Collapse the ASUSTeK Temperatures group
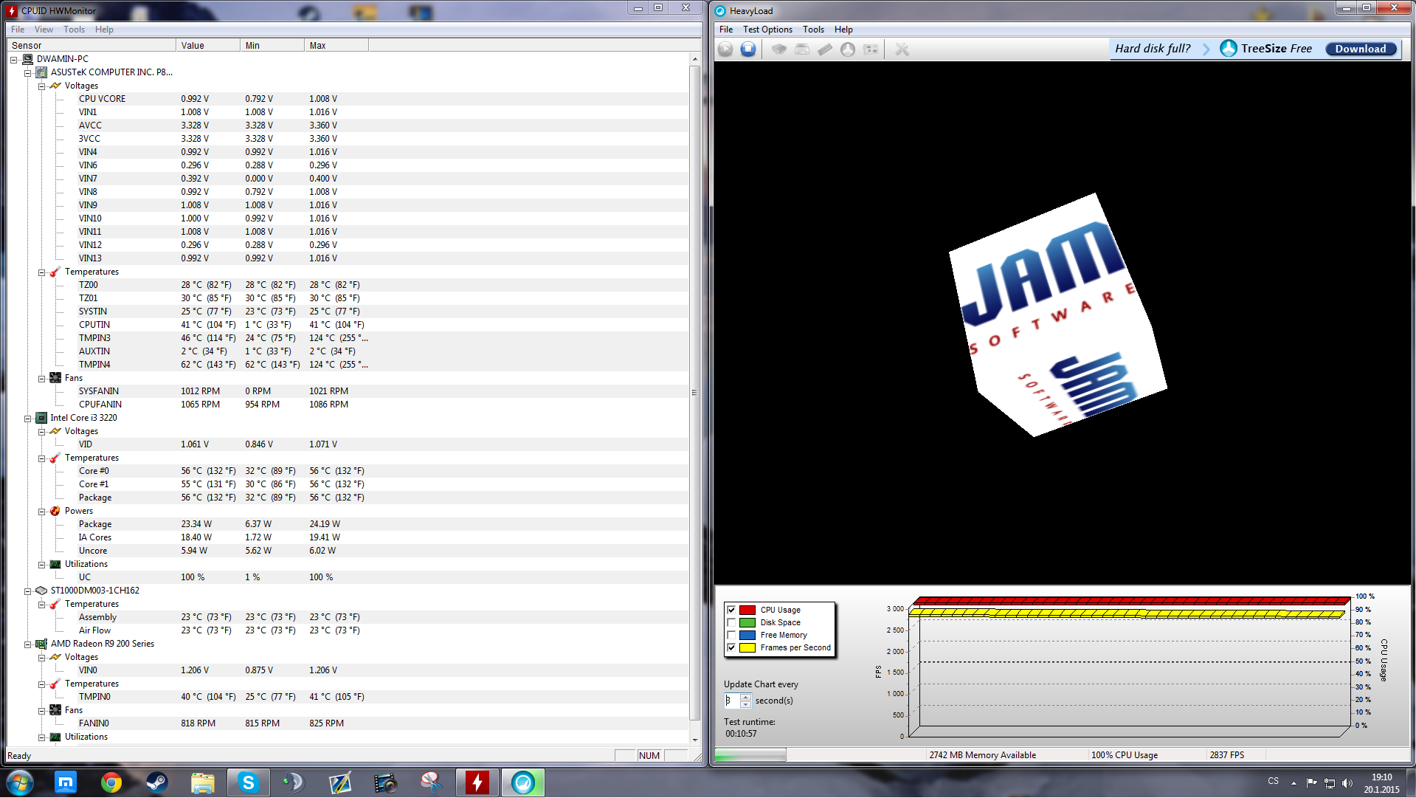1416x798 pixels. click(x=41, y=272)
